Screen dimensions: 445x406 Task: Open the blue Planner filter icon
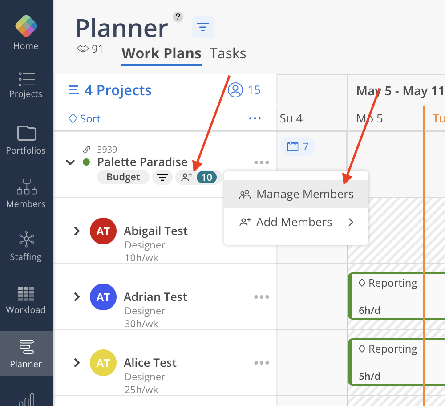coord(203,27)
